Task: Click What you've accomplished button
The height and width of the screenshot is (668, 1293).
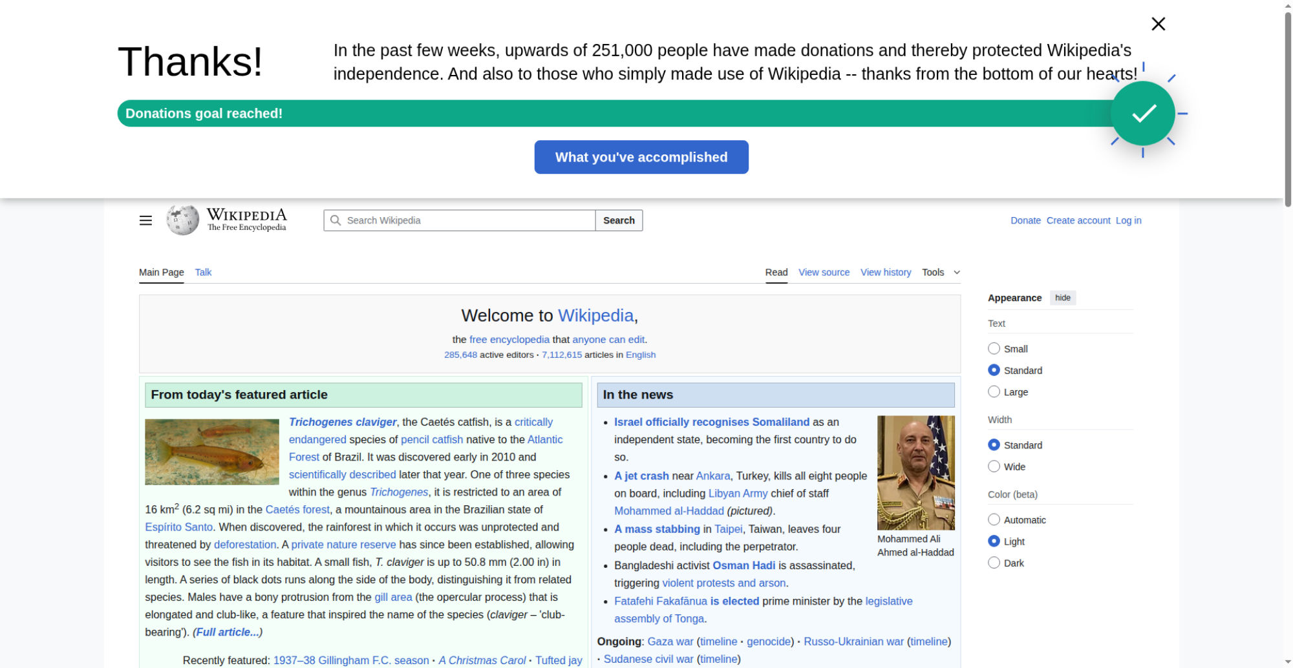Action: pos(641,157)
